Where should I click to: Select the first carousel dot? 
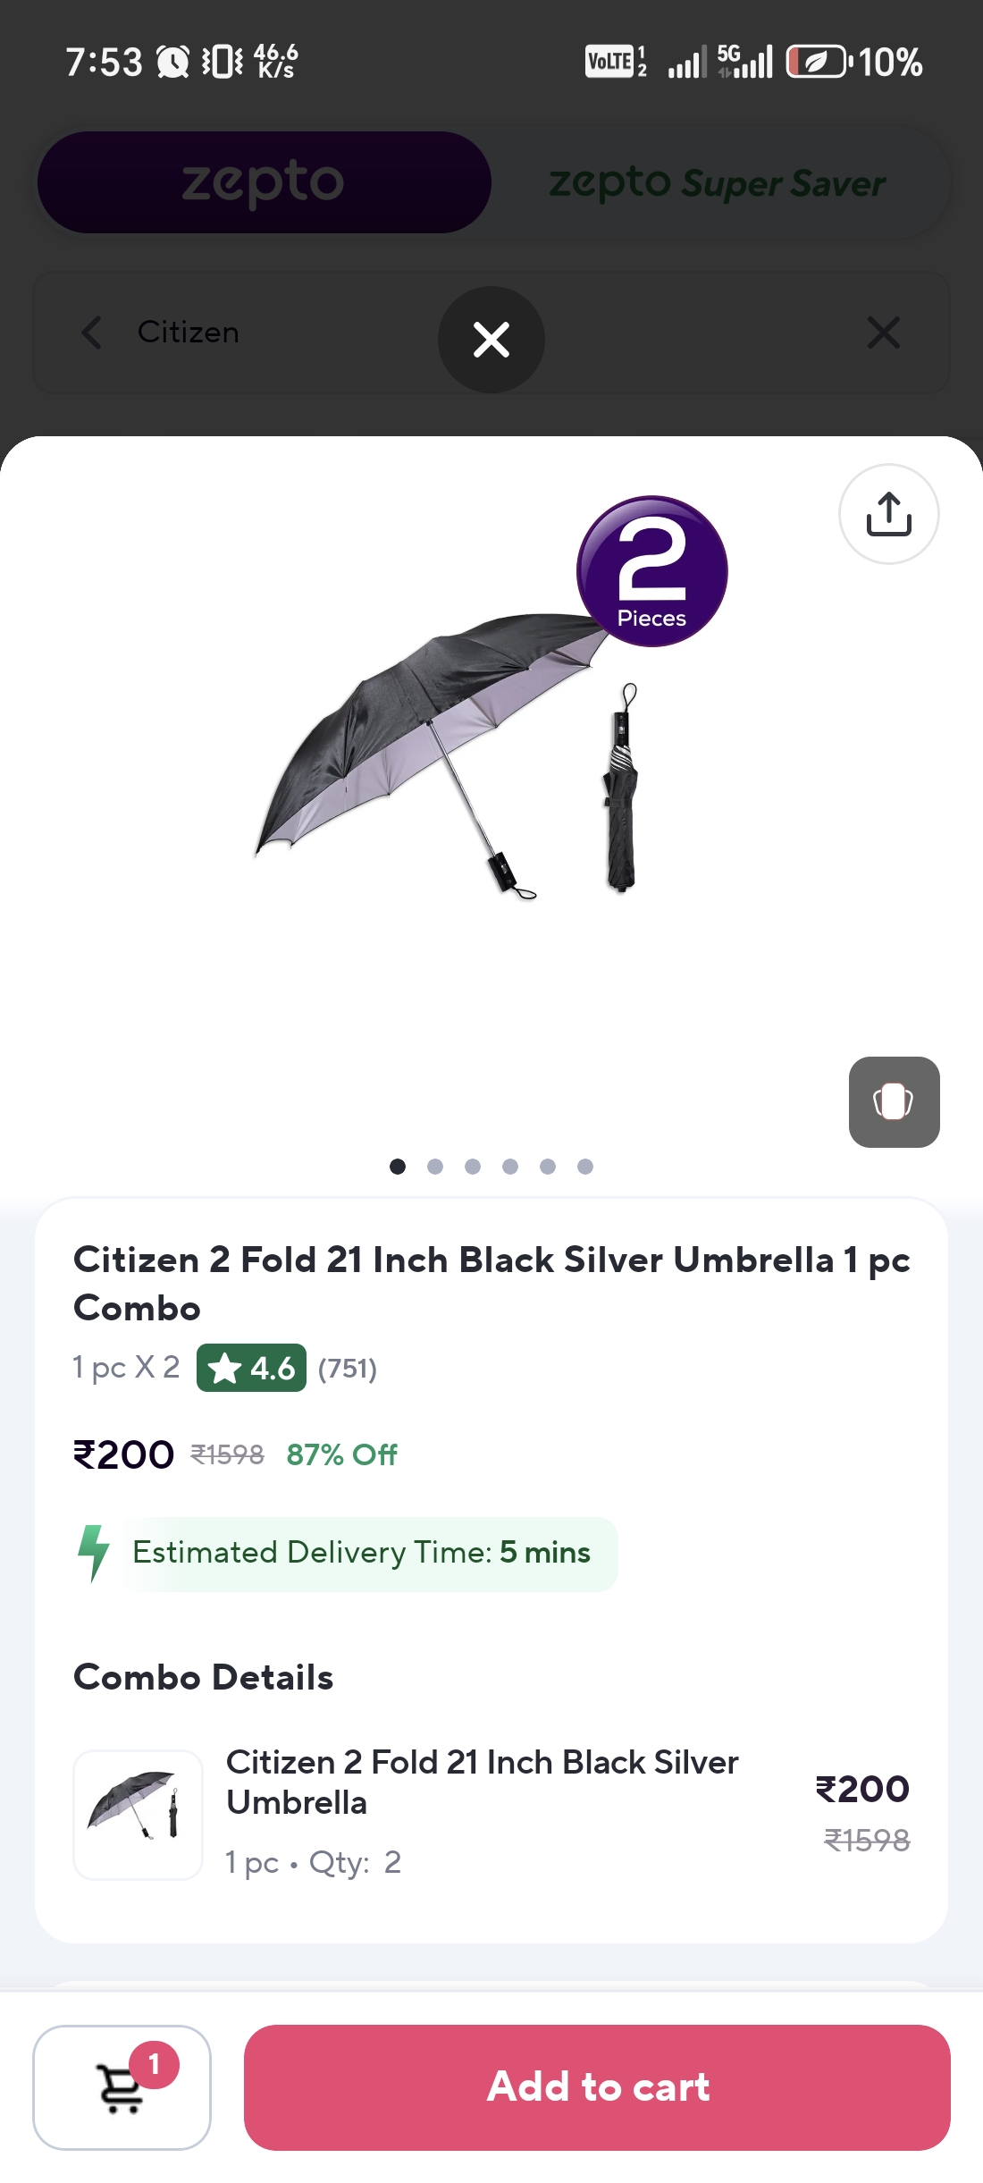[x=398, y=1167]
